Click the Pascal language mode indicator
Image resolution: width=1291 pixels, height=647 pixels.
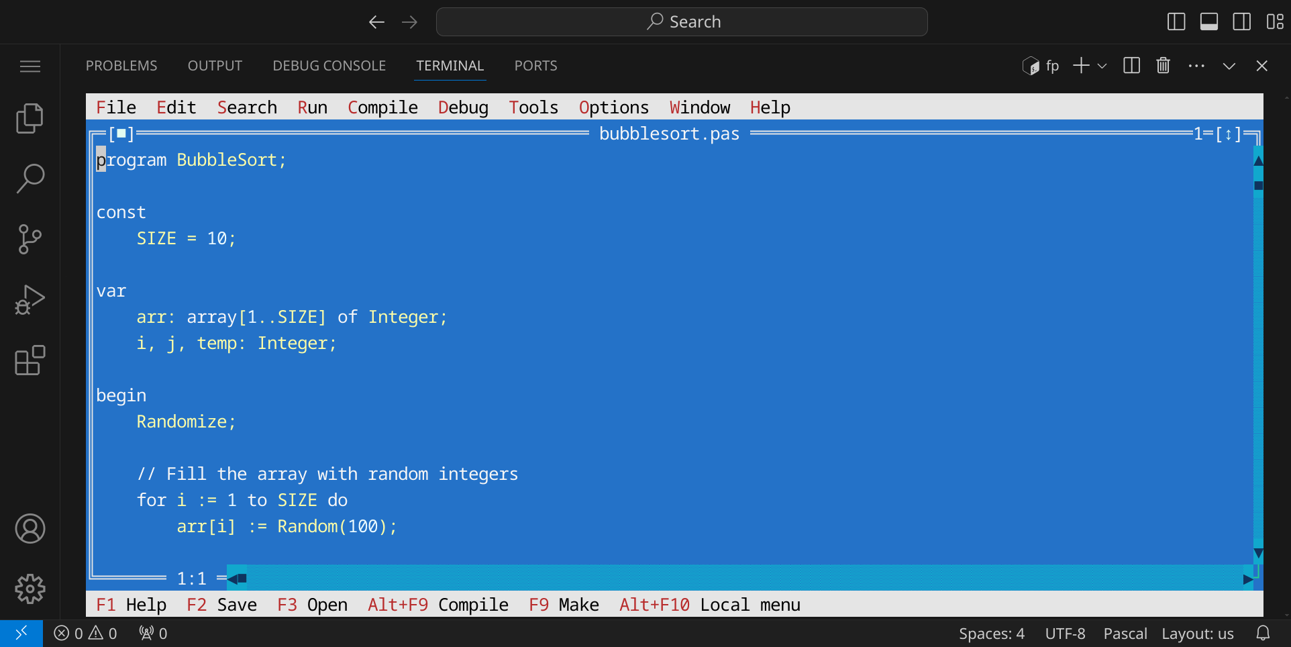[1125, 634]
